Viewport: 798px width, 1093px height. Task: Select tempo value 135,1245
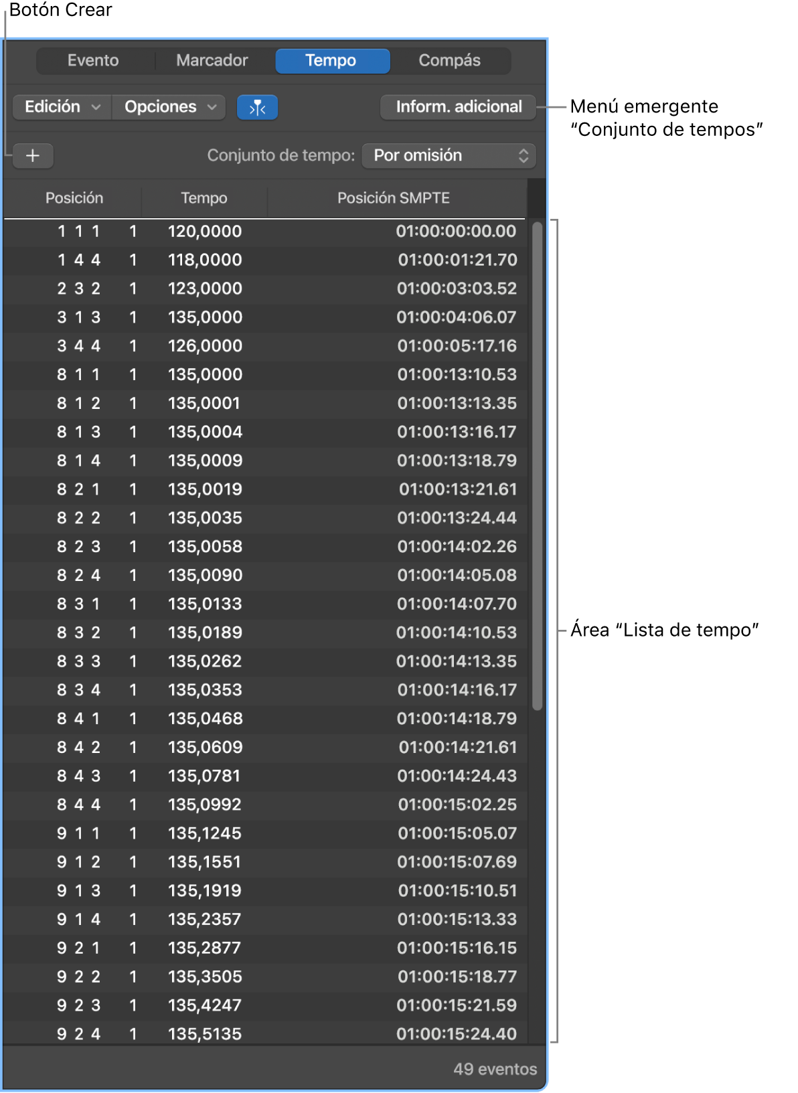205,833
